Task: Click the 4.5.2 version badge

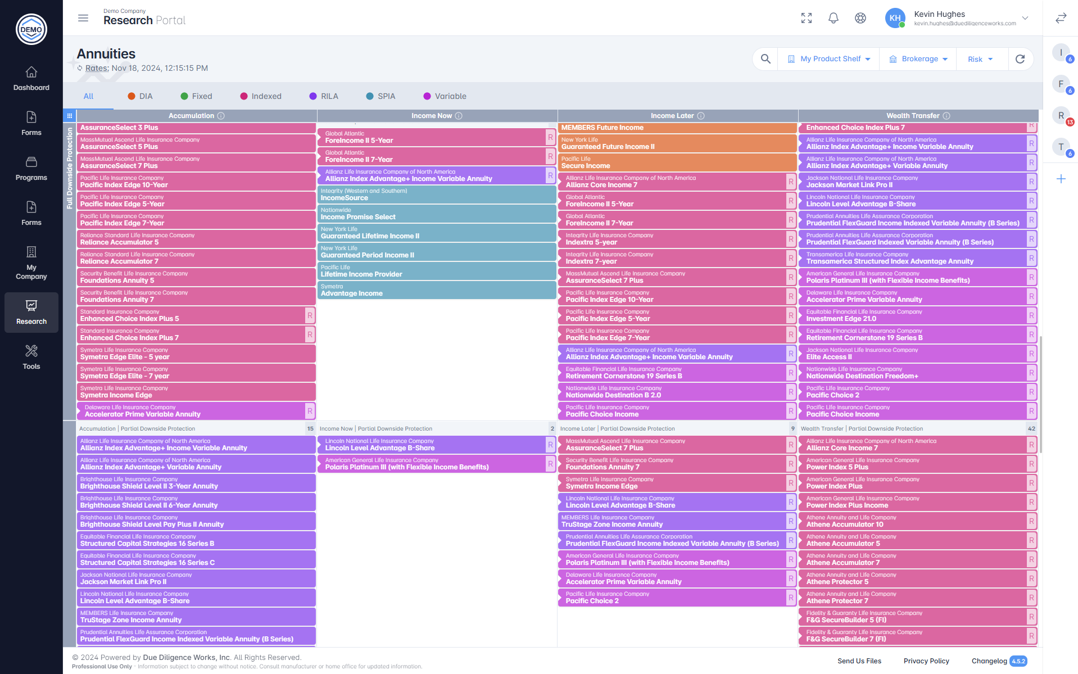Action: pos(1018,661)
